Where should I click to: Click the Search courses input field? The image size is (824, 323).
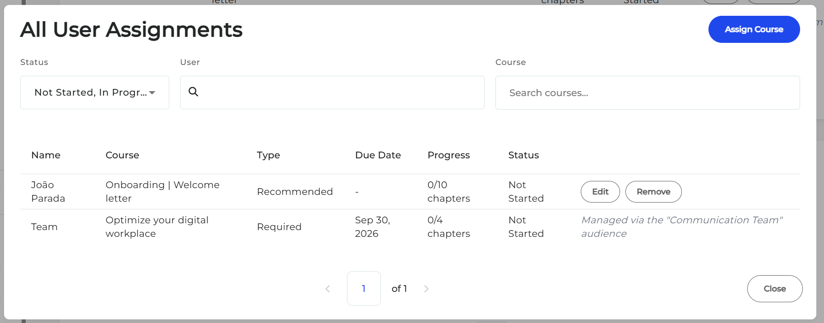(648, 92)
